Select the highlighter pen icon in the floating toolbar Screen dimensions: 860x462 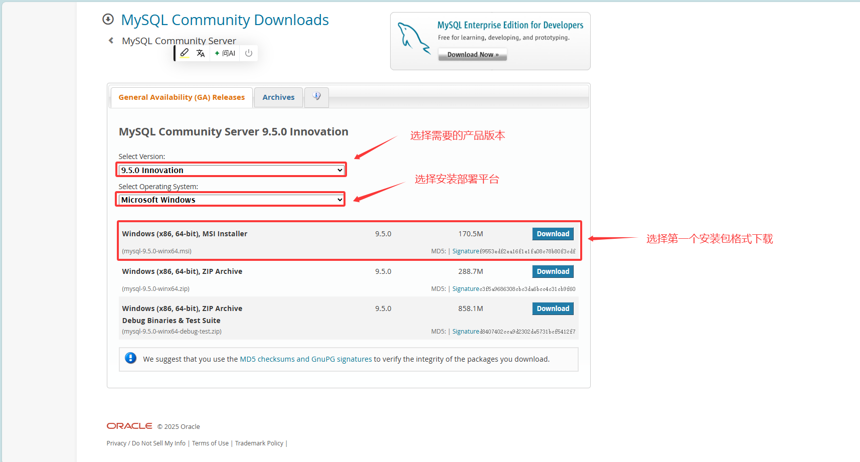pyautogui.click(x=185, y=53)
